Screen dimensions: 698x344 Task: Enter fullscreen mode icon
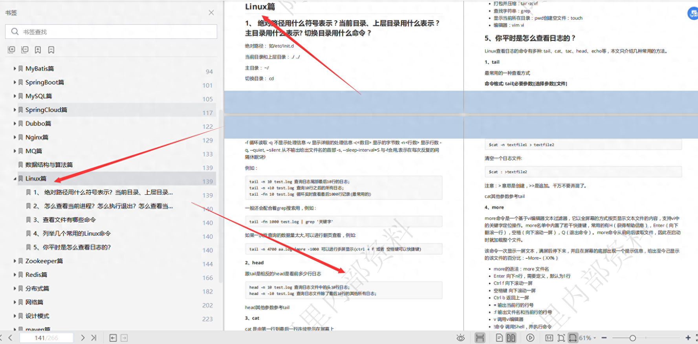pos(696,338)
